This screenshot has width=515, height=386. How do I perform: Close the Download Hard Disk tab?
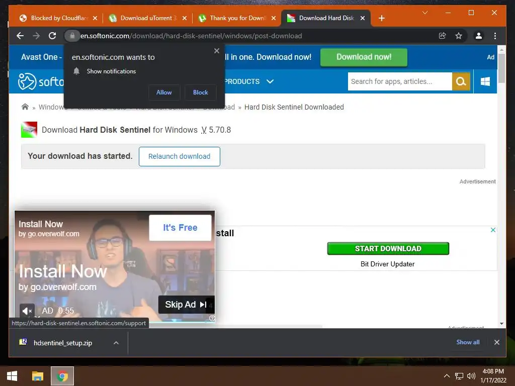click(363, 19)
